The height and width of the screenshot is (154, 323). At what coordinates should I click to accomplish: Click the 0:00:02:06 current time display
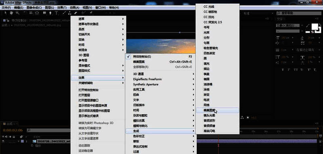(13, 130)
